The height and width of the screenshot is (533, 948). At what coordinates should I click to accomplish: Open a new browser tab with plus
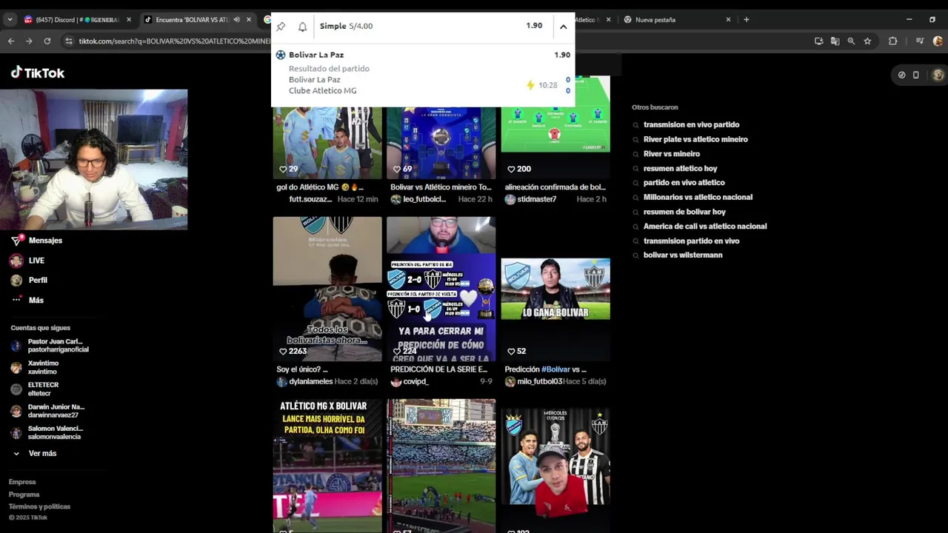click(x=746, y=20)
